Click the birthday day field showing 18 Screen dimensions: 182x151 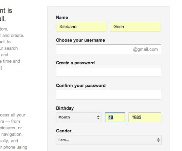(x=115, y=117)
